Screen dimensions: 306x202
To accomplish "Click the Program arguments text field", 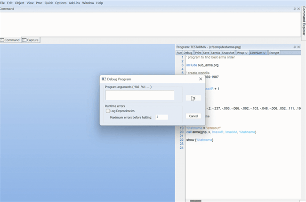I will tap(140, 95).
